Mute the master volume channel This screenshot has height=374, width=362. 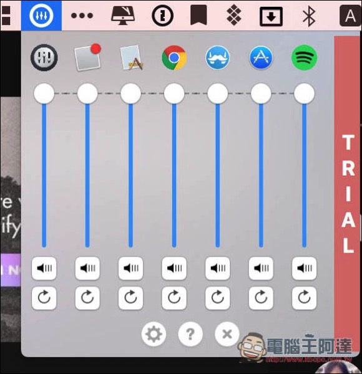pos(44,268)
